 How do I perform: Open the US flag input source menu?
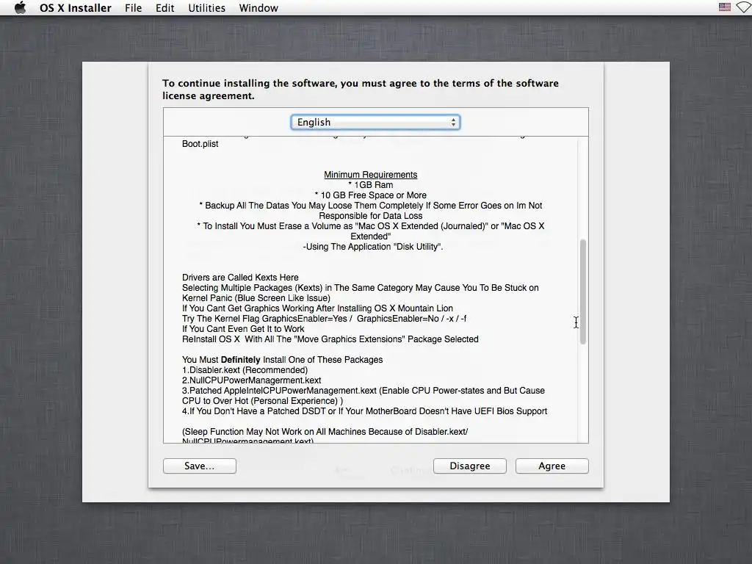[x=724, y=7]
